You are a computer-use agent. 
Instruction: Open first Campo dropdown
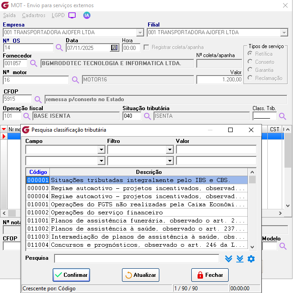(x=101, y=150)
